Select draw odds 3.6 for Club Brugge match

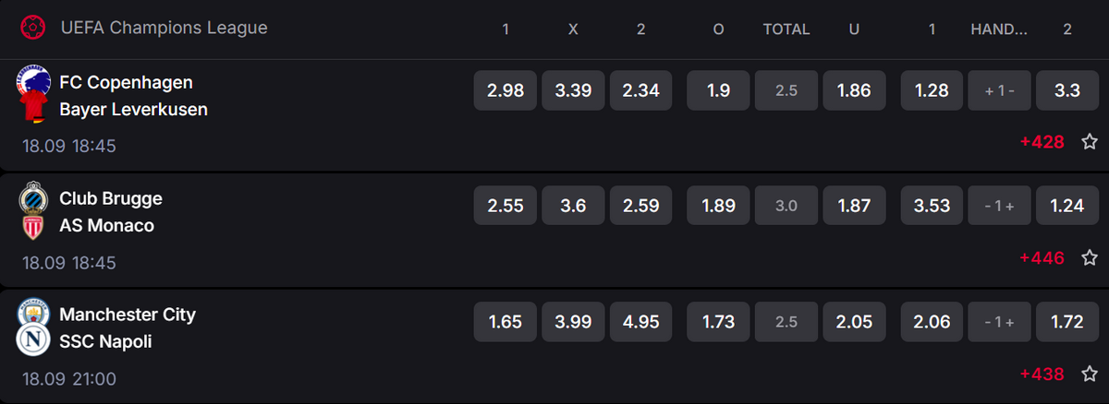[x=573, y=206]
